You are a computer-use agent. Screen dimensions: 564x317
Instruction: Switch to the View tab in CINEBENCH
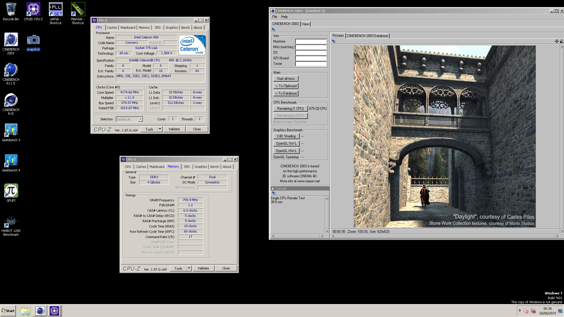(x=305, y=24)
